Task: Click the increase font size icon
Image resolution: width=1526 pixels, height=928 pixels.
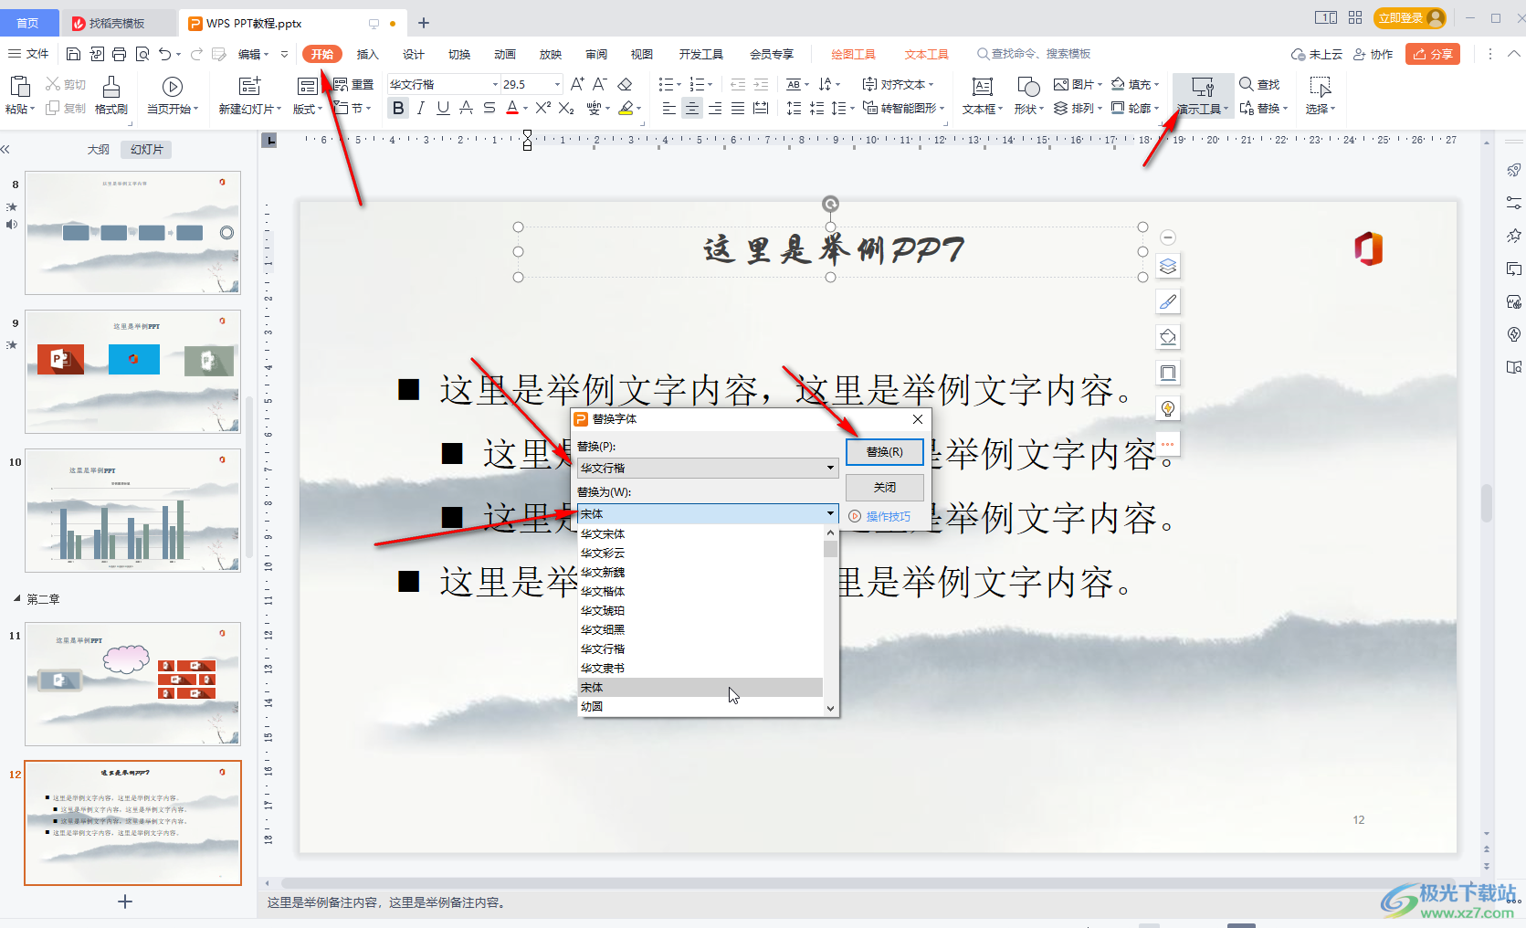Action: coord(577,85)
